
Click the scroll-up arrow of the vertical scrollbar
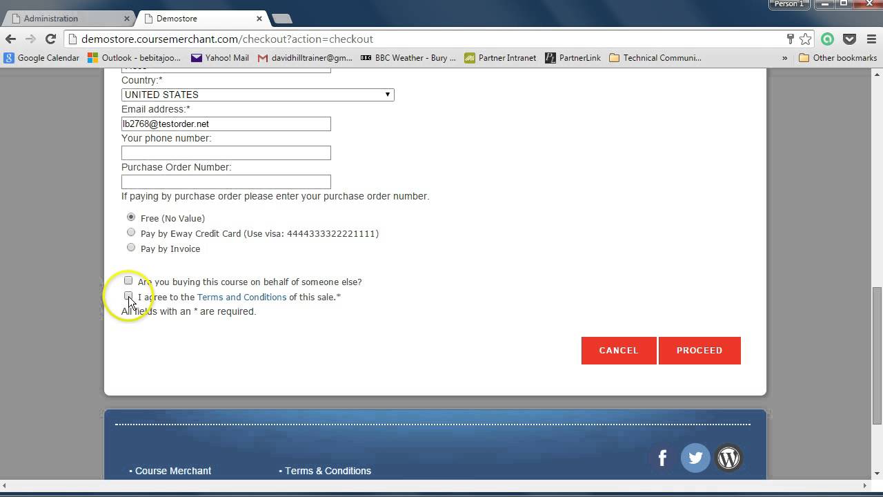coord(877,74)
